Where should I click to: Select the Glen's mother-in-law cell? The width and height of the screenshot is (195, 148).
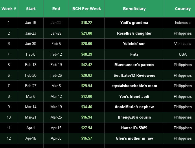click(x=134, y=138)
